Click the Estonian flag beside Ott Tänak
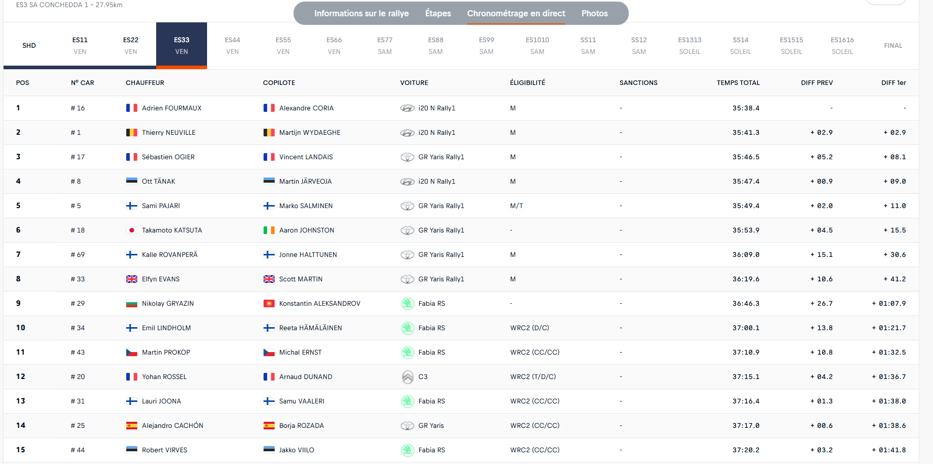 [132, 182]
